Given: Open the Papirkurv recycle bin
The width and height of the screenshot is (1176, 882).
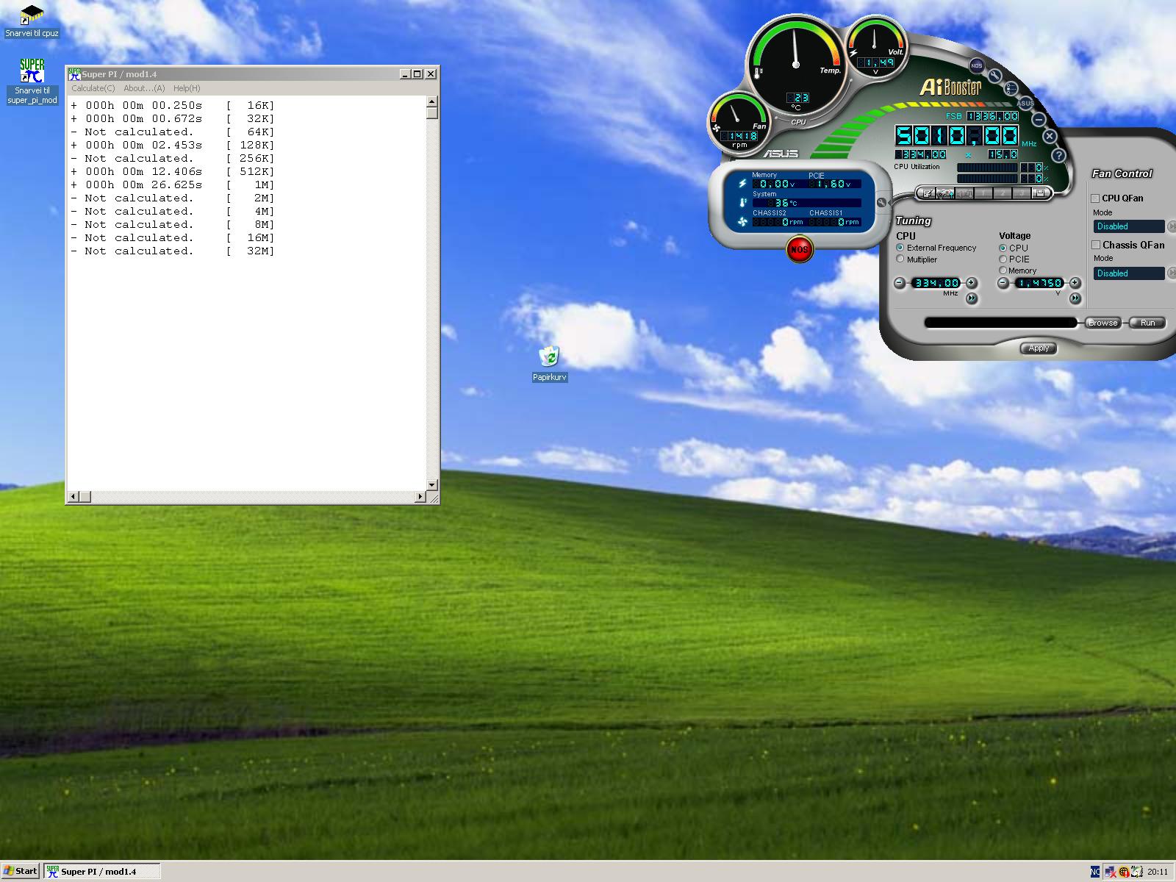Looking at the screenshot, I should (549, 363).
